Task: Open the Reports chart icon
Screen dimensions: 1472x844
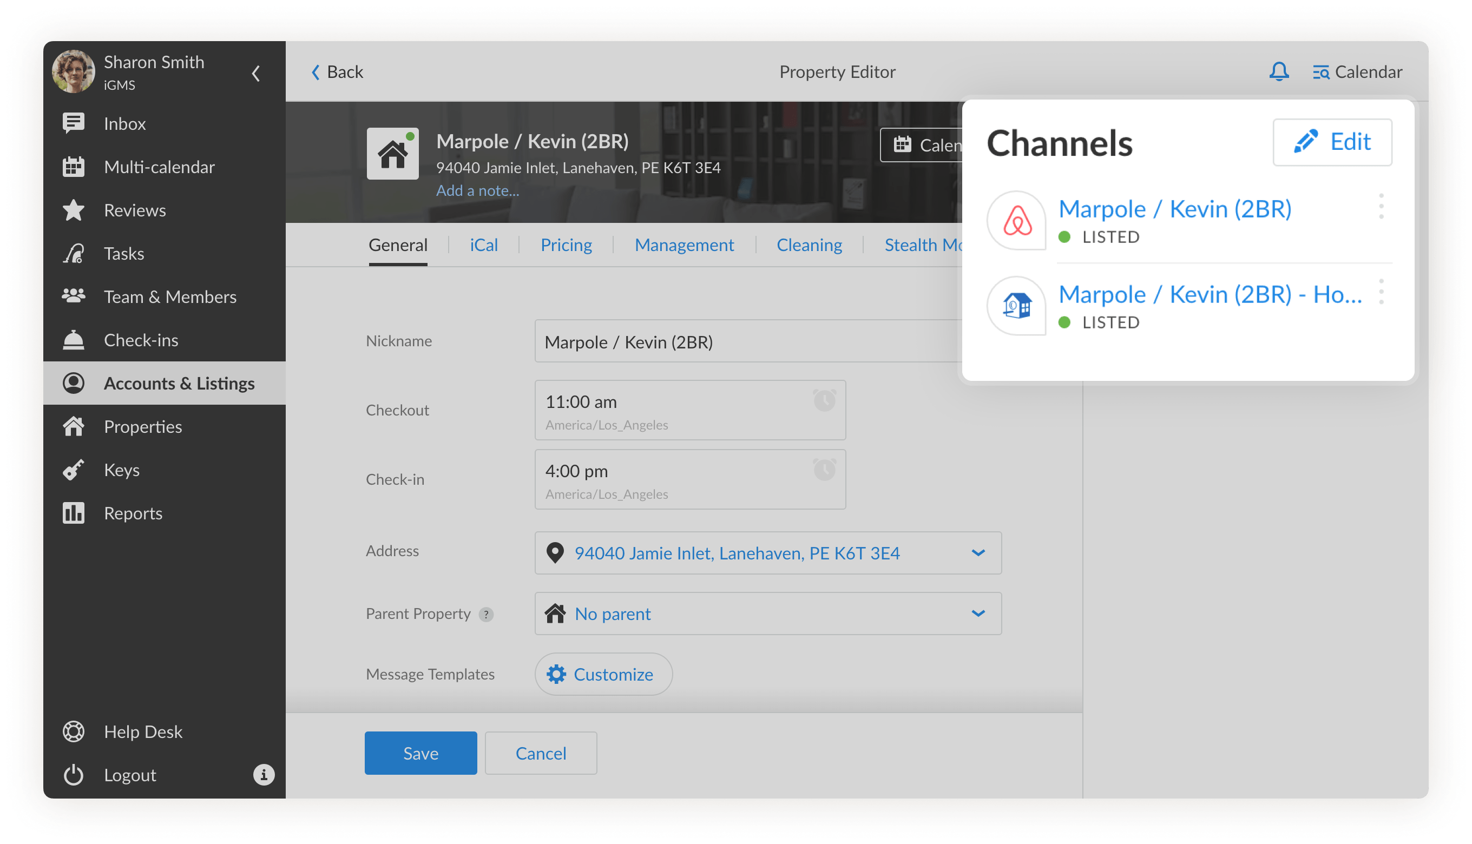Action: pos(74,513)
